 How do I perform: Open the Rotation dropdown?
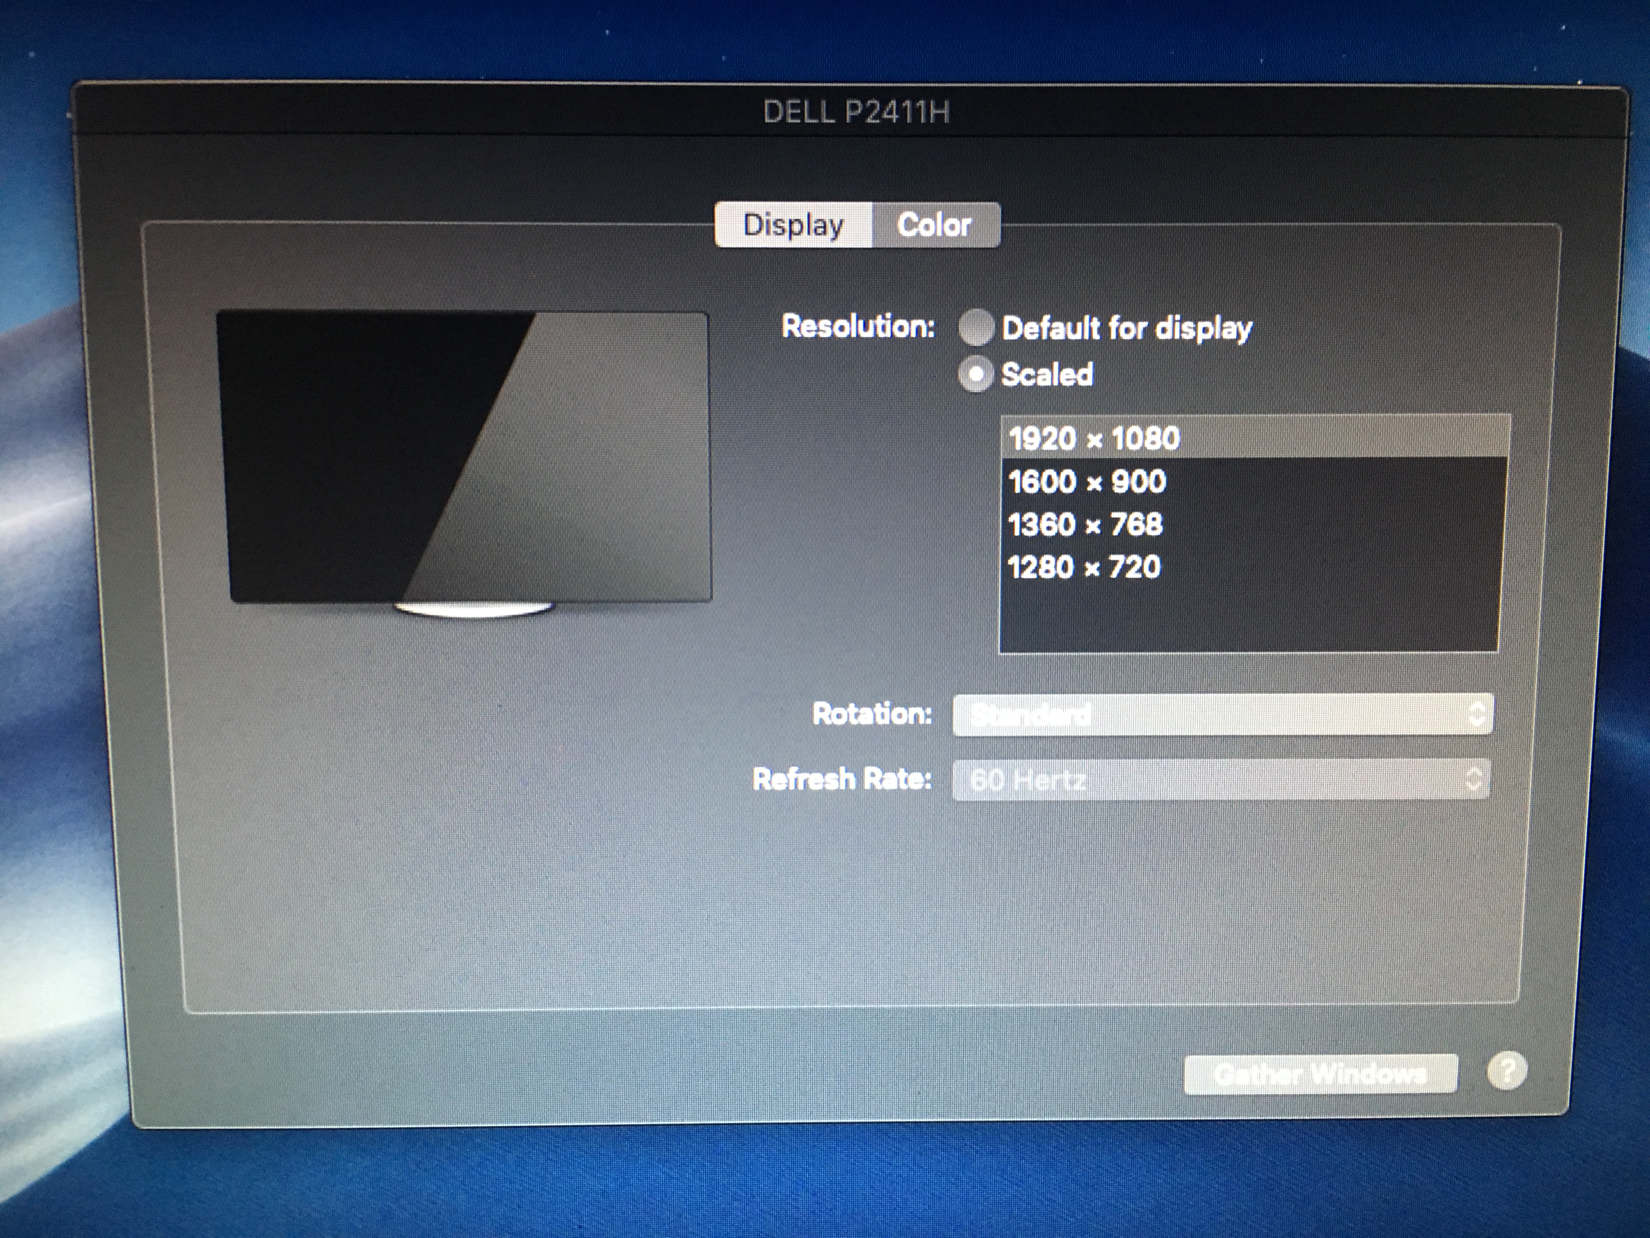click(1223, 715)
